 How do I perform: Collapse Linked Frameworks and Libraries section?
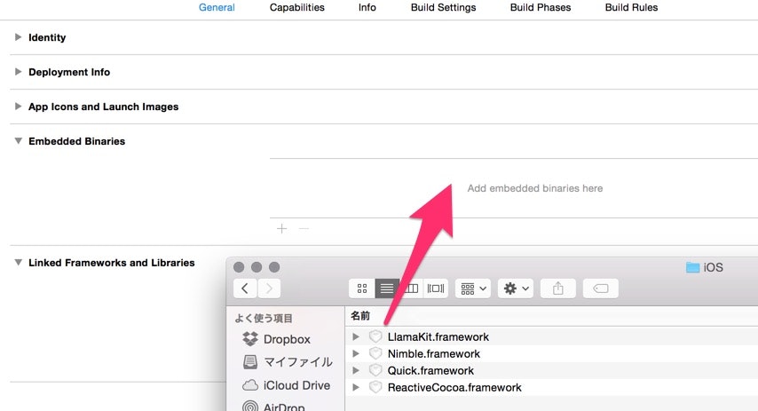(18, 263)
